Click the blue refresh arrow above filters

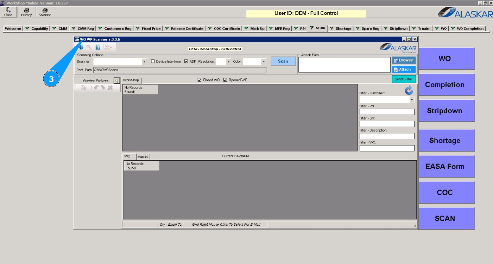click(x=409, y=90)
